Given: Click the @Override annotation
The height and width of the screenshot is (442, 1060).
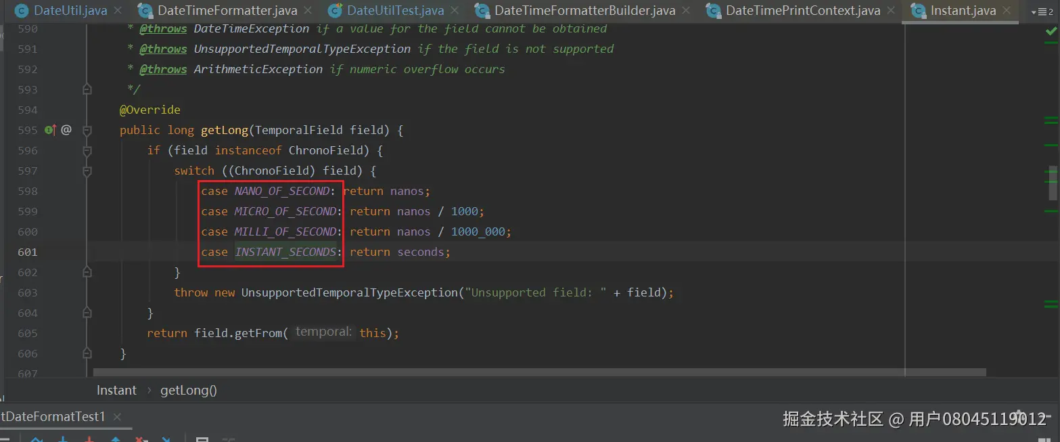Looking at the screenshot, I should 150,110.
